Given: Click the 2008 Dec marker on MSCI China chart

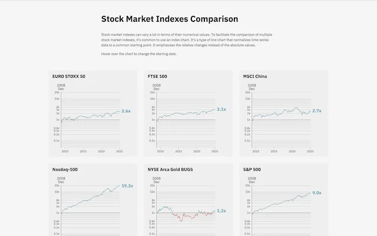Looking at the screenshot, I should (x=252, y=87).
